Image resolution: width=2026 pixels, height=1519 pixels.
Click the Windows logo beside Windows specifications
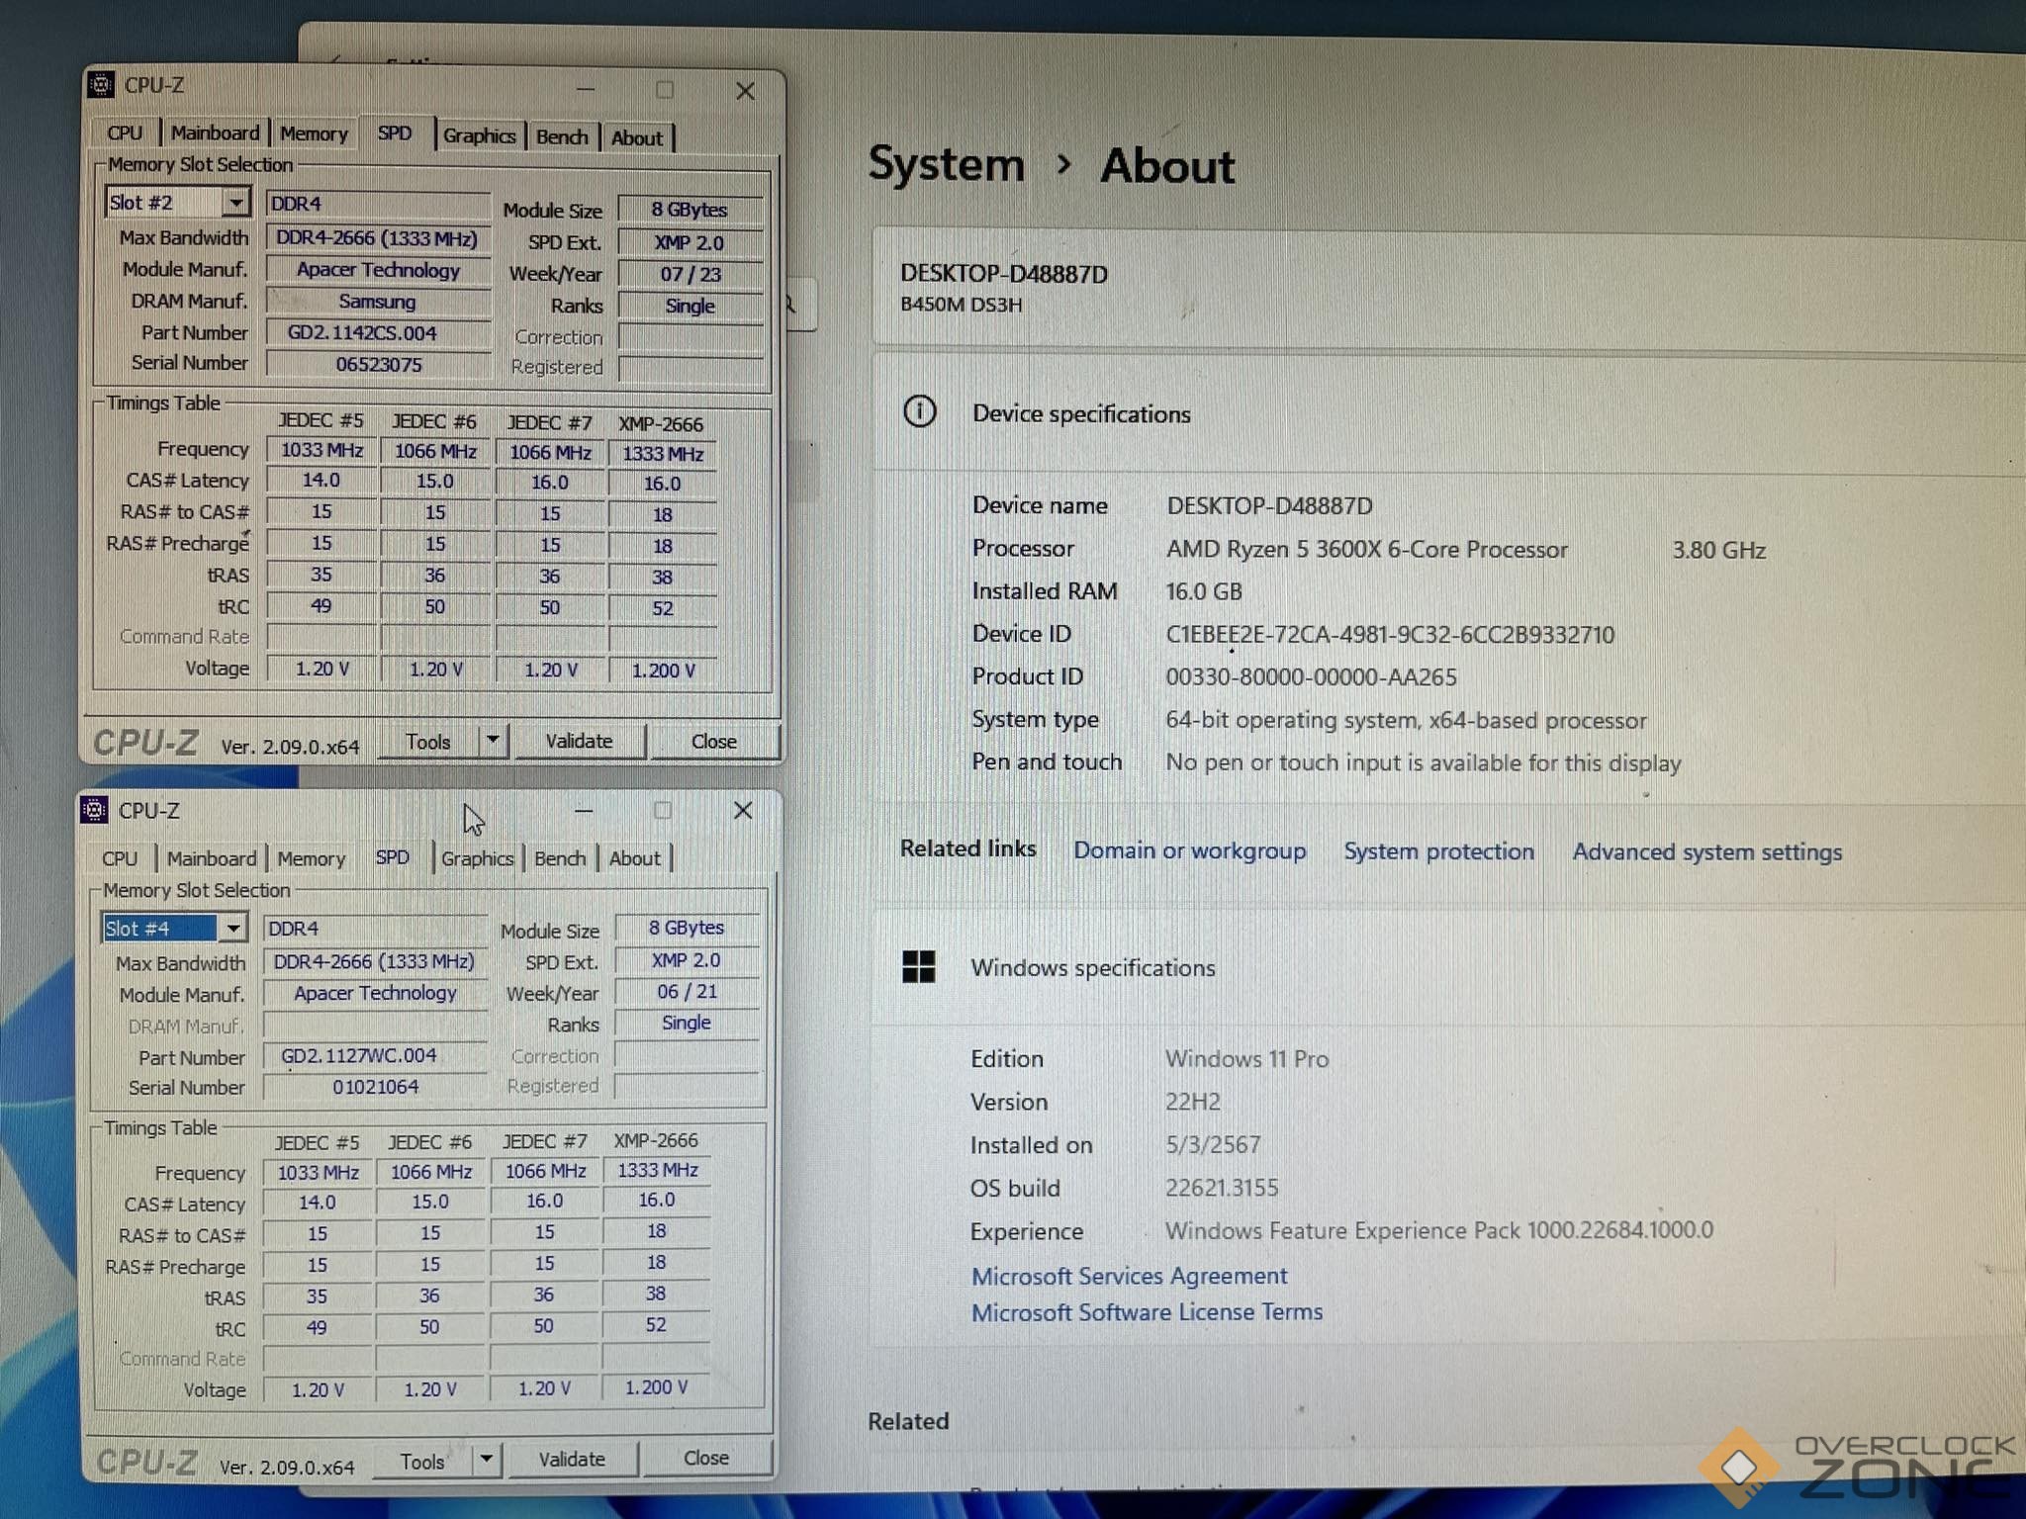(x=918, y=966)
